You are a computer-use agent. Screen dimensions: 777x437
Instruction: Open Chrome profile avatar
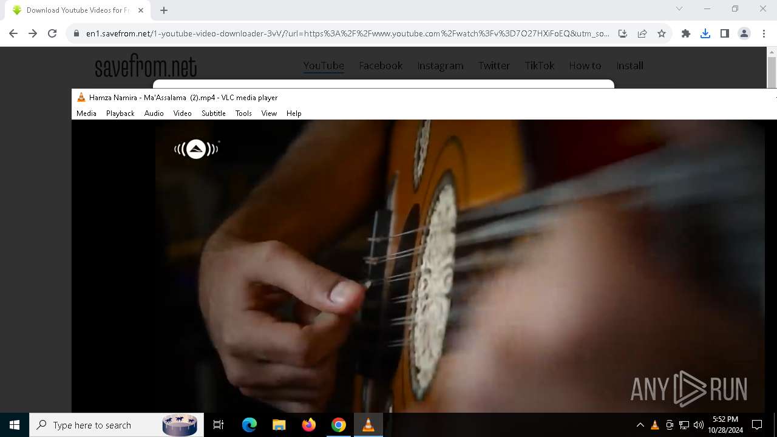coord(744,34)
